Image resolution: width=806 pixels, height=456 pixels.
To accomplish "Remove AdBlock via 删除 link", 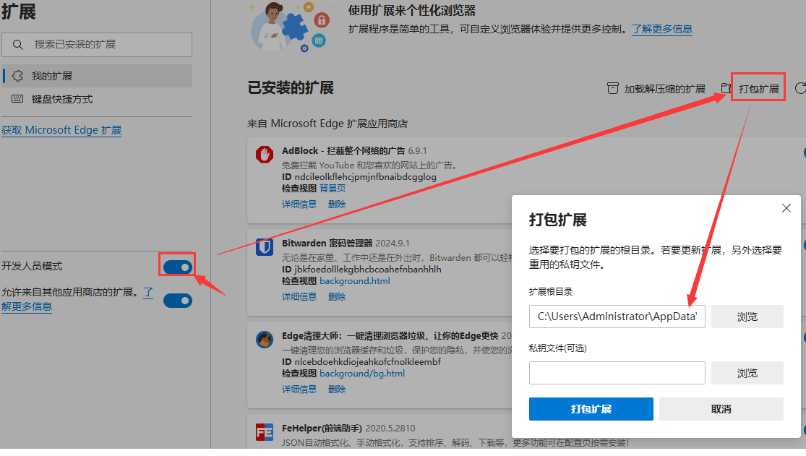I will [337, 204].
